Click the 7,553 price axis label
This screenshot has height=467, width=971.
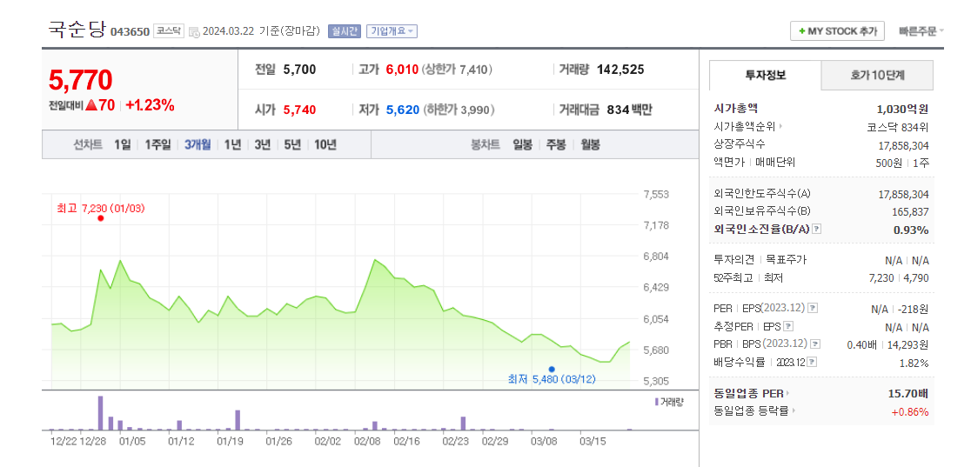click(656, 195)
